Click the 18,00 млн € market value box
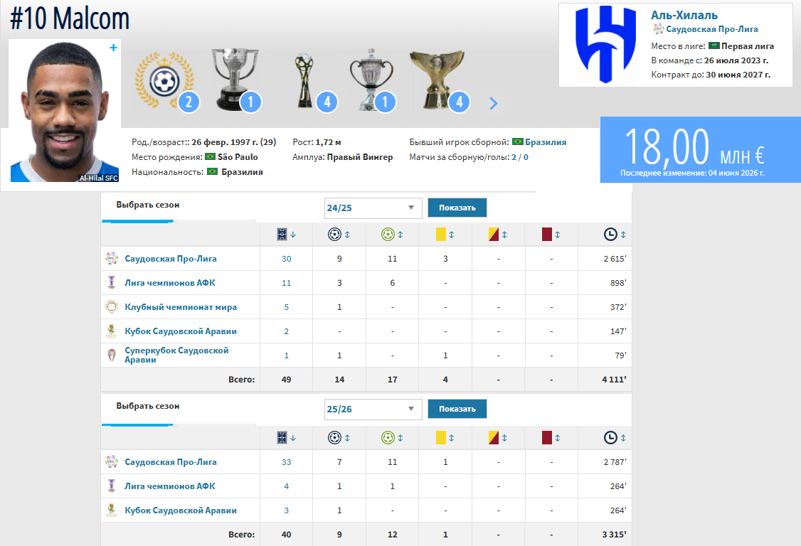The image size is (801, 546). coord(701,149)
